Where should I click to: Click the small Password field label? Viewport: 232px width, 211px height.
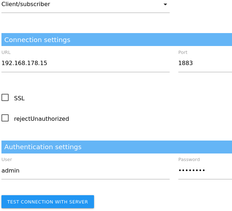[189, 160]
